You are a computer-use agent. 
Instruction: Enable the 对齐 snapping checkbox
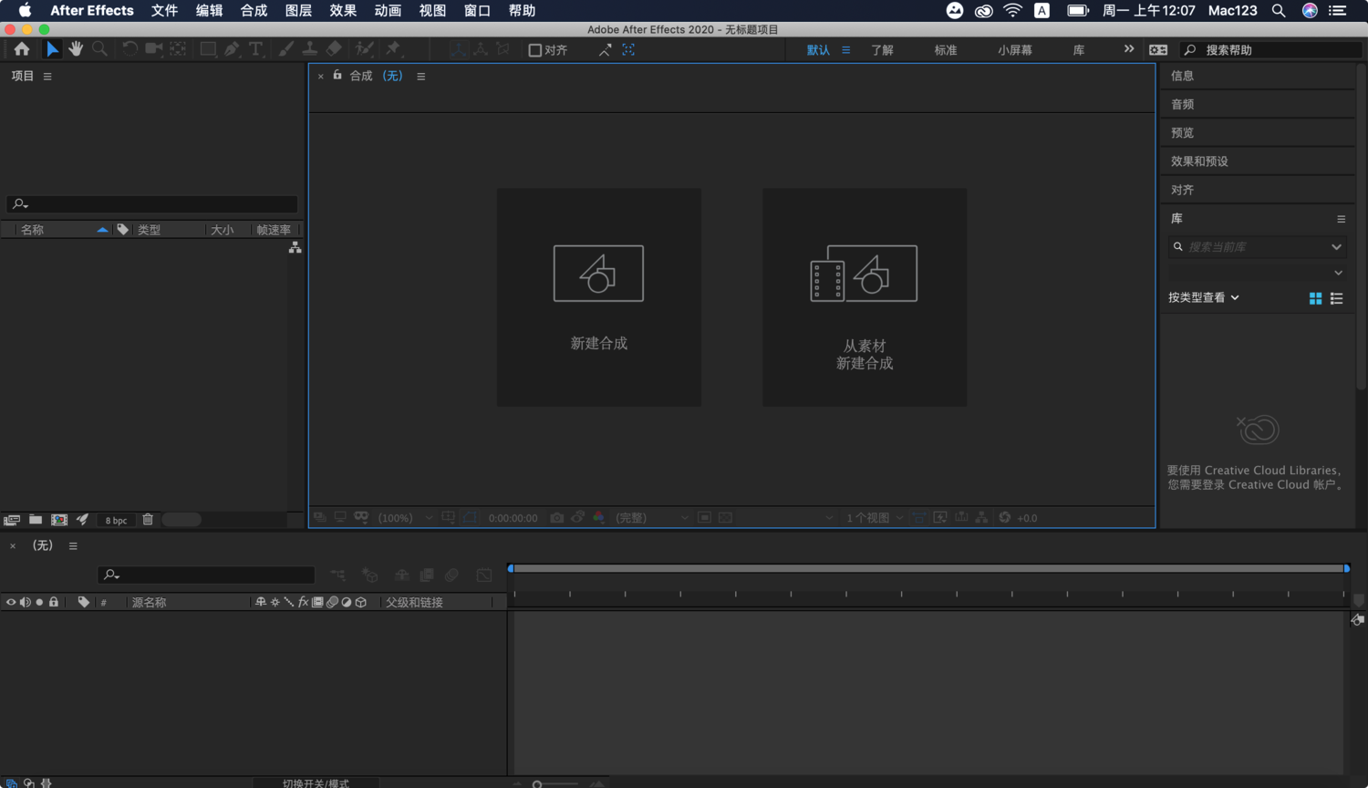click(535, 50)
